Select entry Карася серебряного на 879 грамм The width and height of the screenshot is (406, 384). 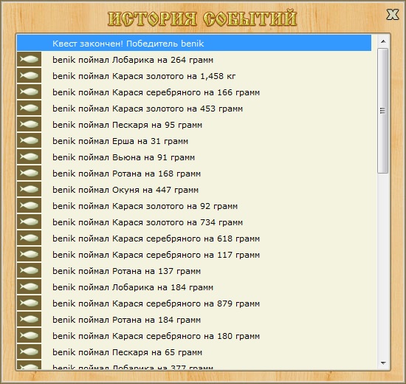click(194, 303)
